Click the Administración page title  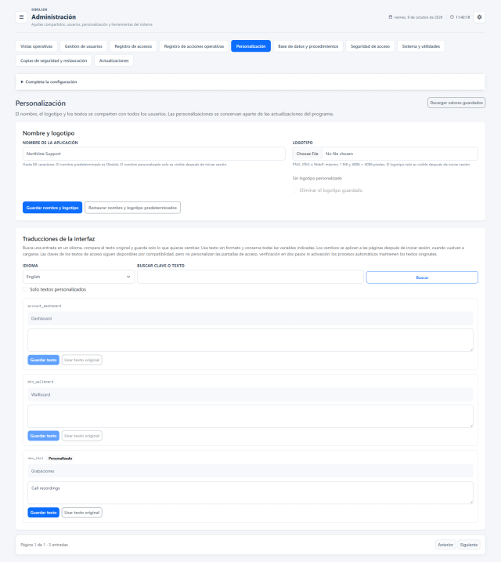pos(54,16)
